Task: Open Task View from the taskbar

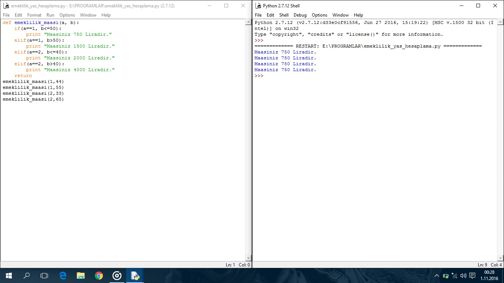Action: 44,276
